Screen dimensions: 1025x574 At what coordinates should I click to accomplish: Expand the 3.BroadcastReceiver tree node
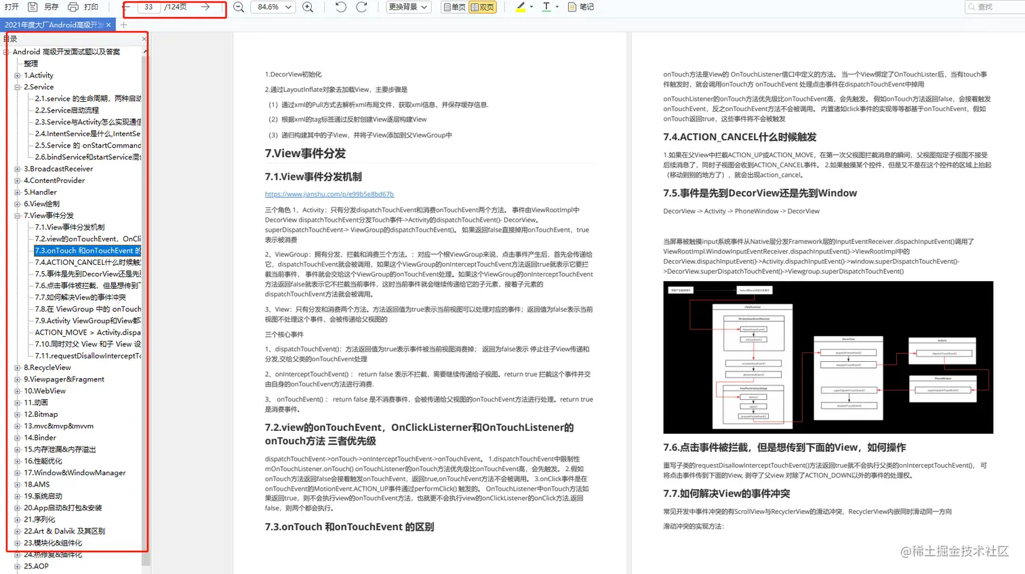tap(18, 169)
